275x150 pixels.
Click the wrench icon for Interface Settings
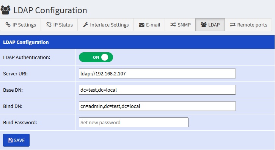85,25
